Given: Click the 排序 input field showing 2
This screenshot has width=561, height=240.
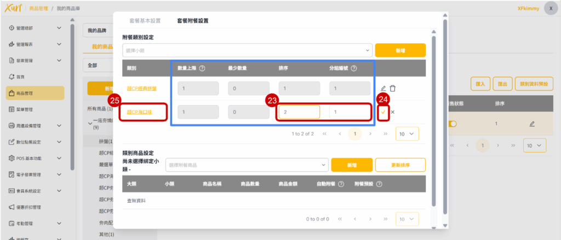Looking at the screenshot, I should (299, 112).
